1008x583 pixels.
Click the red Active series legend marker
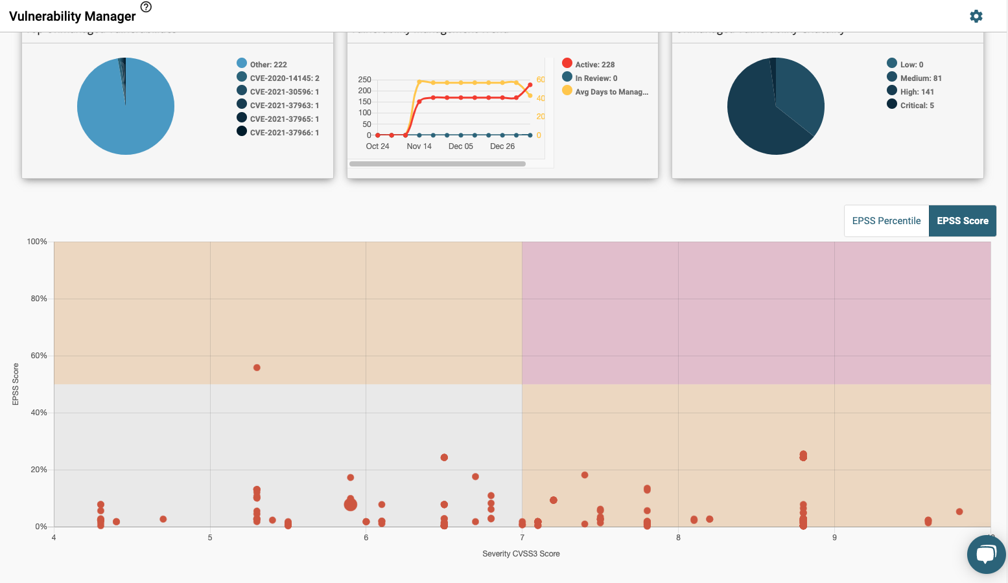click(566, 63)
